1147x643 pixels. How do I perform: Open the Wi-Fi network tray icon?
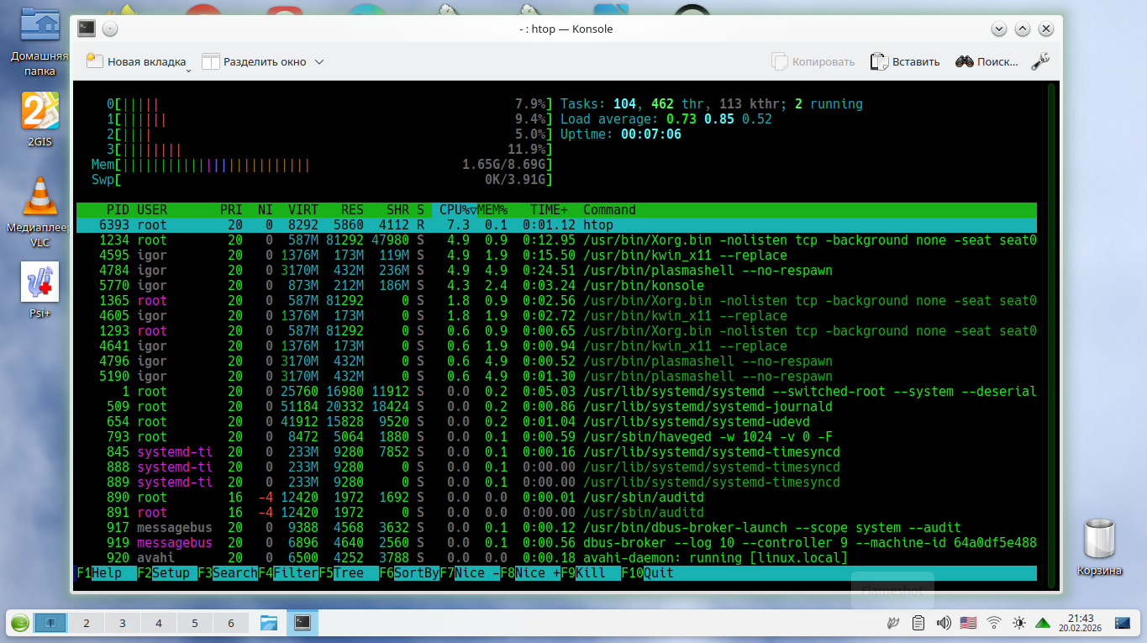(x=994, y=623)
